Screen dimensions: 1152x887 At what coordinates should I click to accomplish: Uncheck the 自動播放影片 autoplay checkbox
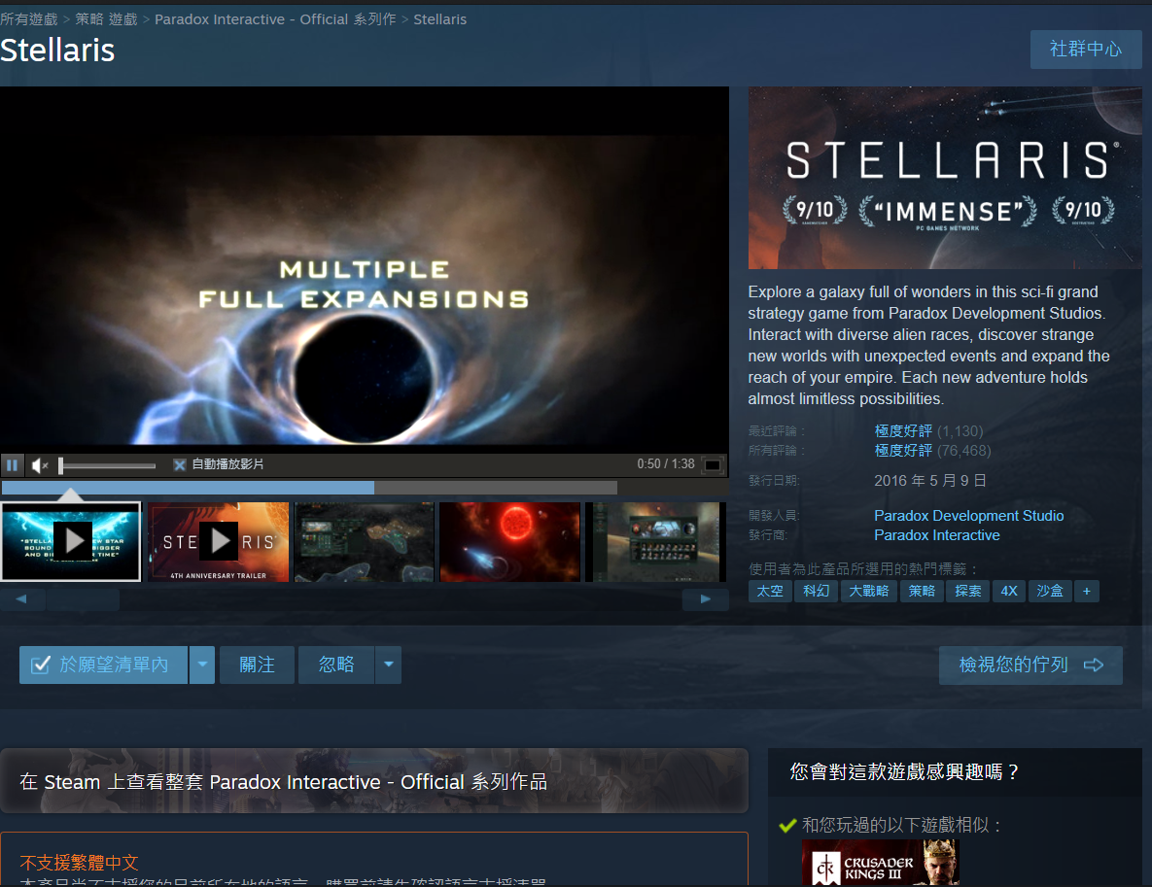click(x=179, y=464)
